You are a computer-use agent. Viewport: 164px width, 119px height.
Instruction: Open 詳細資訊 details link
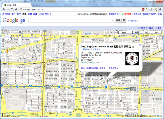point(95,49)
